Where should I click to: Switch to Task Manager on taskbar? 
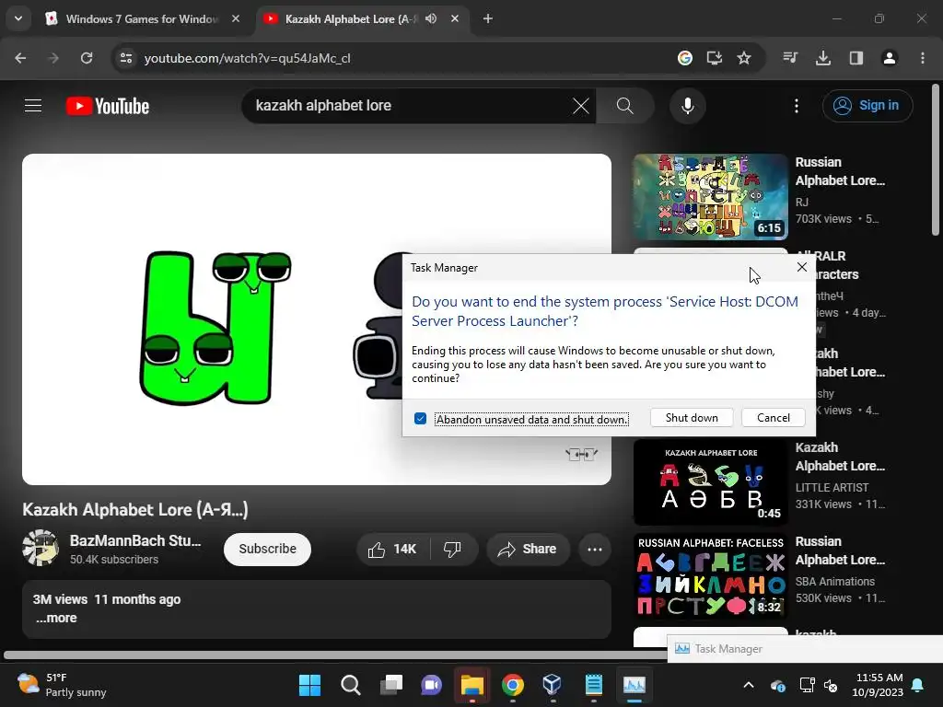point(634,685)
